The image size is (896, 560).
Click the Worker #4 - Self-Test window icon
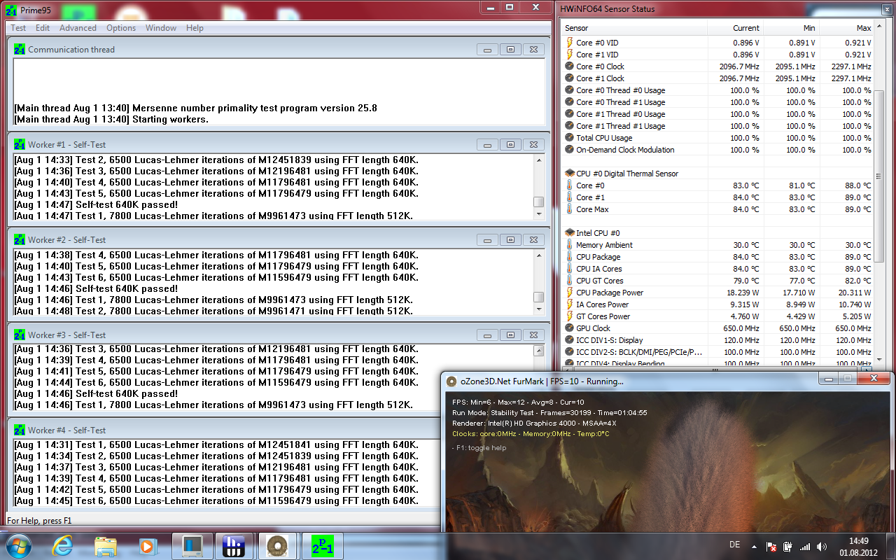click(x=20, y=430)
